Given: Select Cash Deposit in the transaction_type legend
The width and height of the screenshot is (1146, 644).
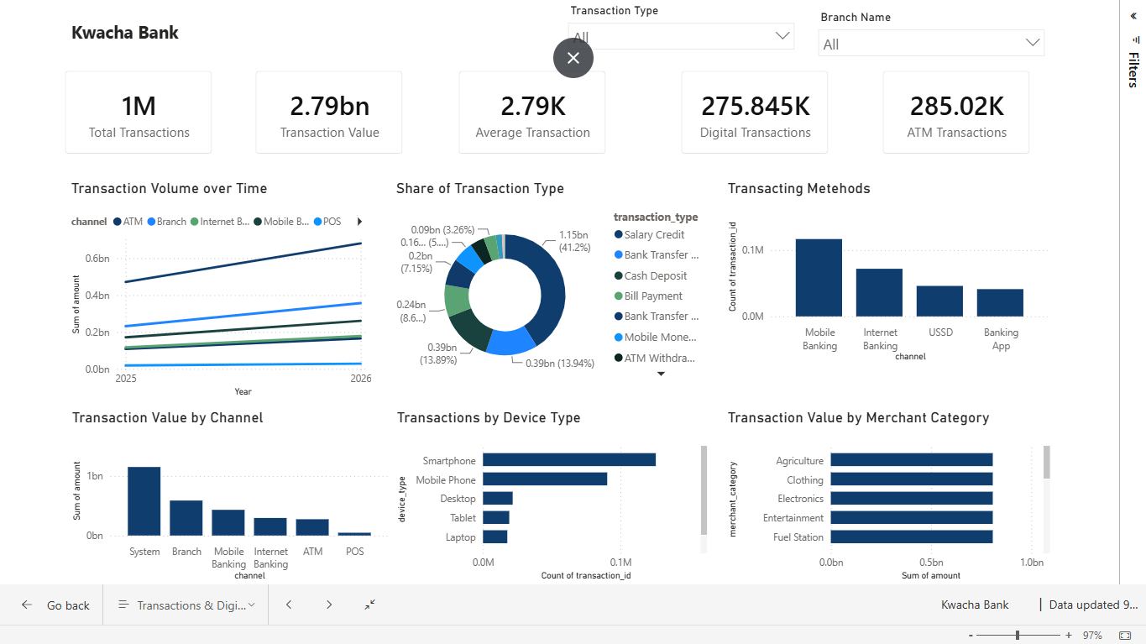Looking at the screenshot, I should click(651, 276).
